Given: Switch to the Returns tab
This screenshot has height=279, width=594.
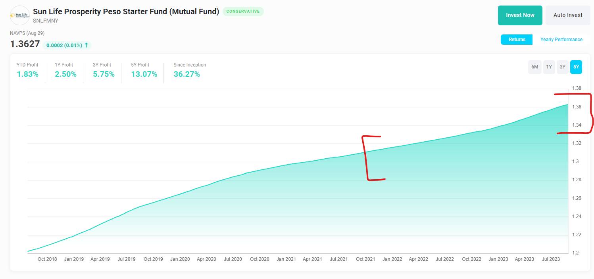Looking at the screenshot, I should click(516, 40).
